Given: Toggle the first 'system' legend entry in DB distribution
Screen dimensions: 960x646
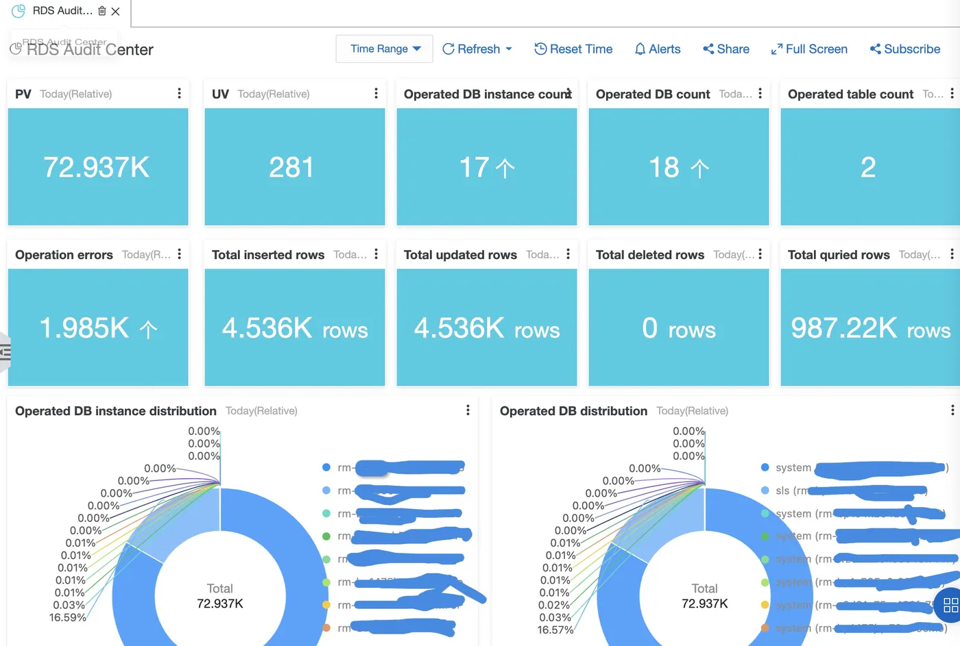Looking at the screenshot, I should 854,467.
